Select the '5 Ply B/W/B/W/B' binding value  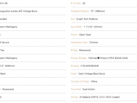[x=89, y=66]
